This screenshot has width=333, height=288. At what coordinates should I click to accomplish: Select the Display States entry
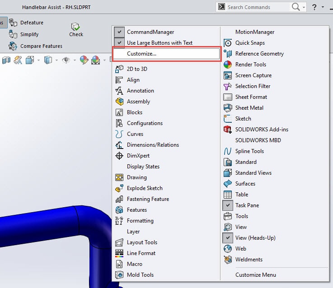(143, 167)
